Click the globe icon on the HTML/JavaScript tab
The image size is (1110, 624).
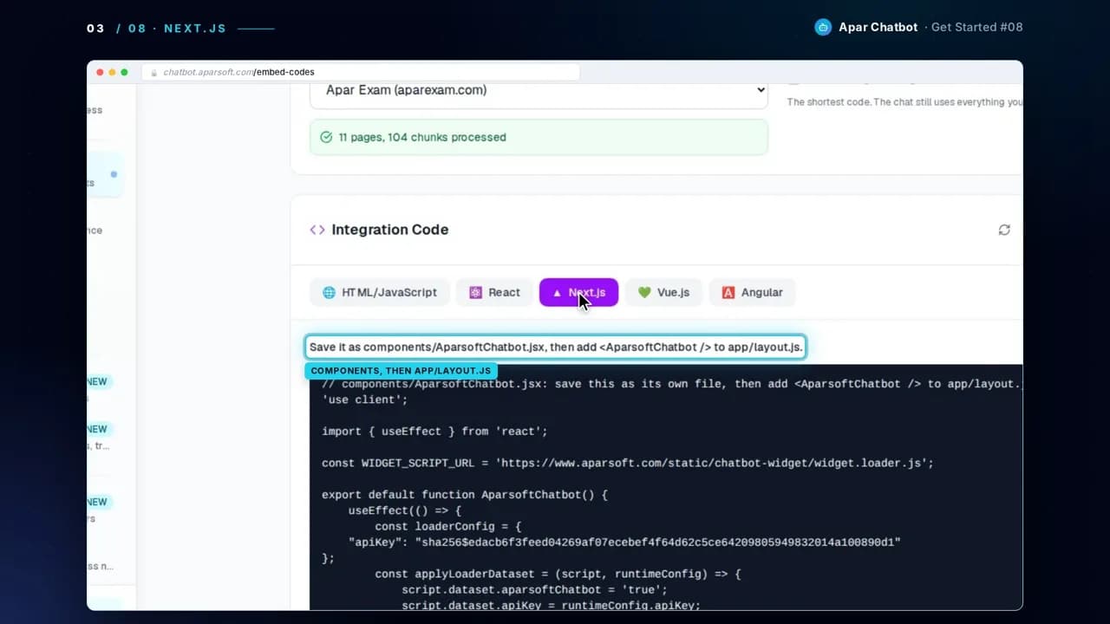(329, 292)
